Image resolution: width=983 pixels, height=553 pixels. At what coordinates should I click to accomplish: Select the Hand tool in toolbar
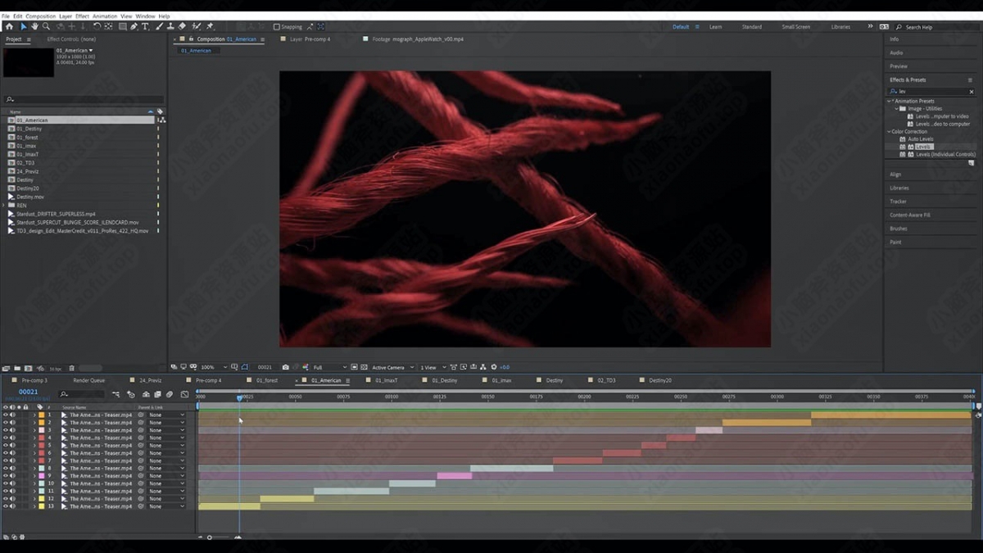34,26
